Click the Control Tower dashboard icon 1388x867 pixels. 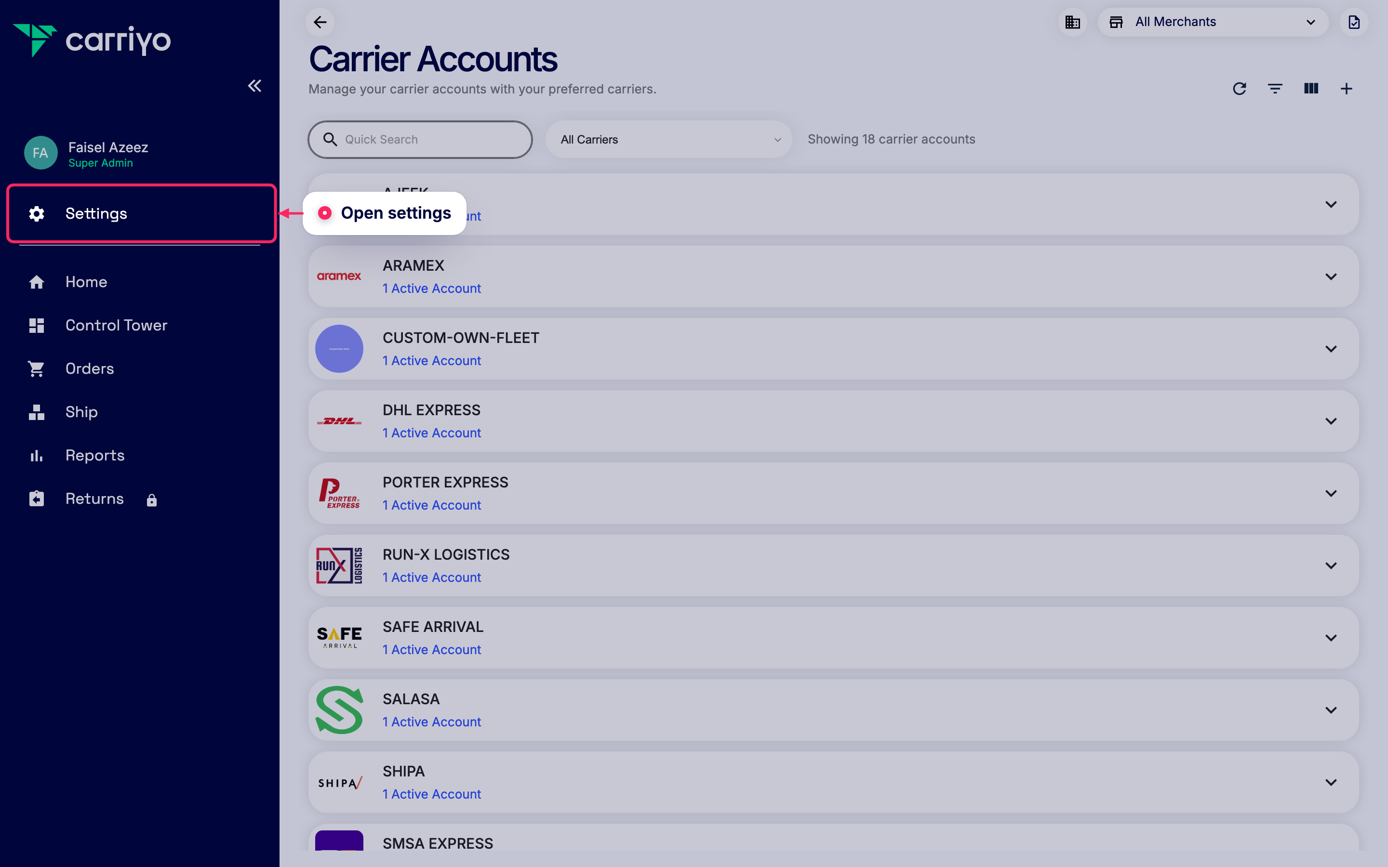(x=37, y=325)
